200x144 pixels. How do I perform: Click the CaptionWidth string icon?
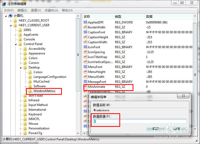[85, 42]
